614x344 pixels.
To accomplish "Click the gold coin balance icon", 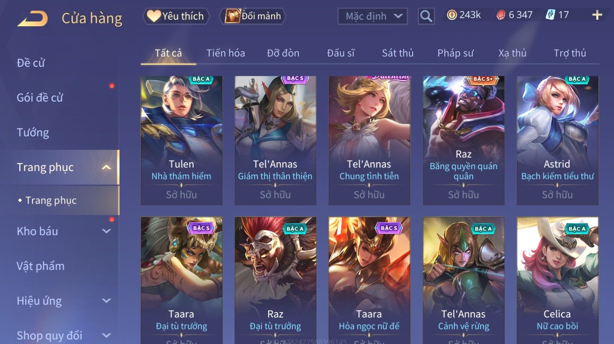I will (x=452, y=15).
